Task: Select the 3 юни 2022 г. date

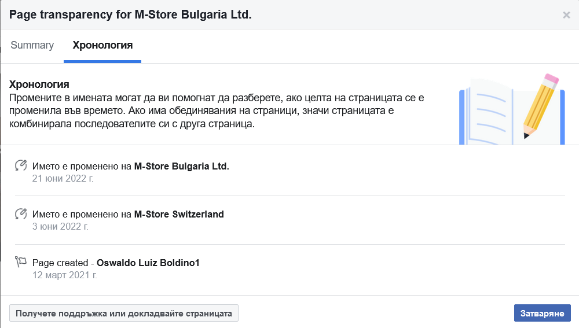Action: [x=60, y=226]
